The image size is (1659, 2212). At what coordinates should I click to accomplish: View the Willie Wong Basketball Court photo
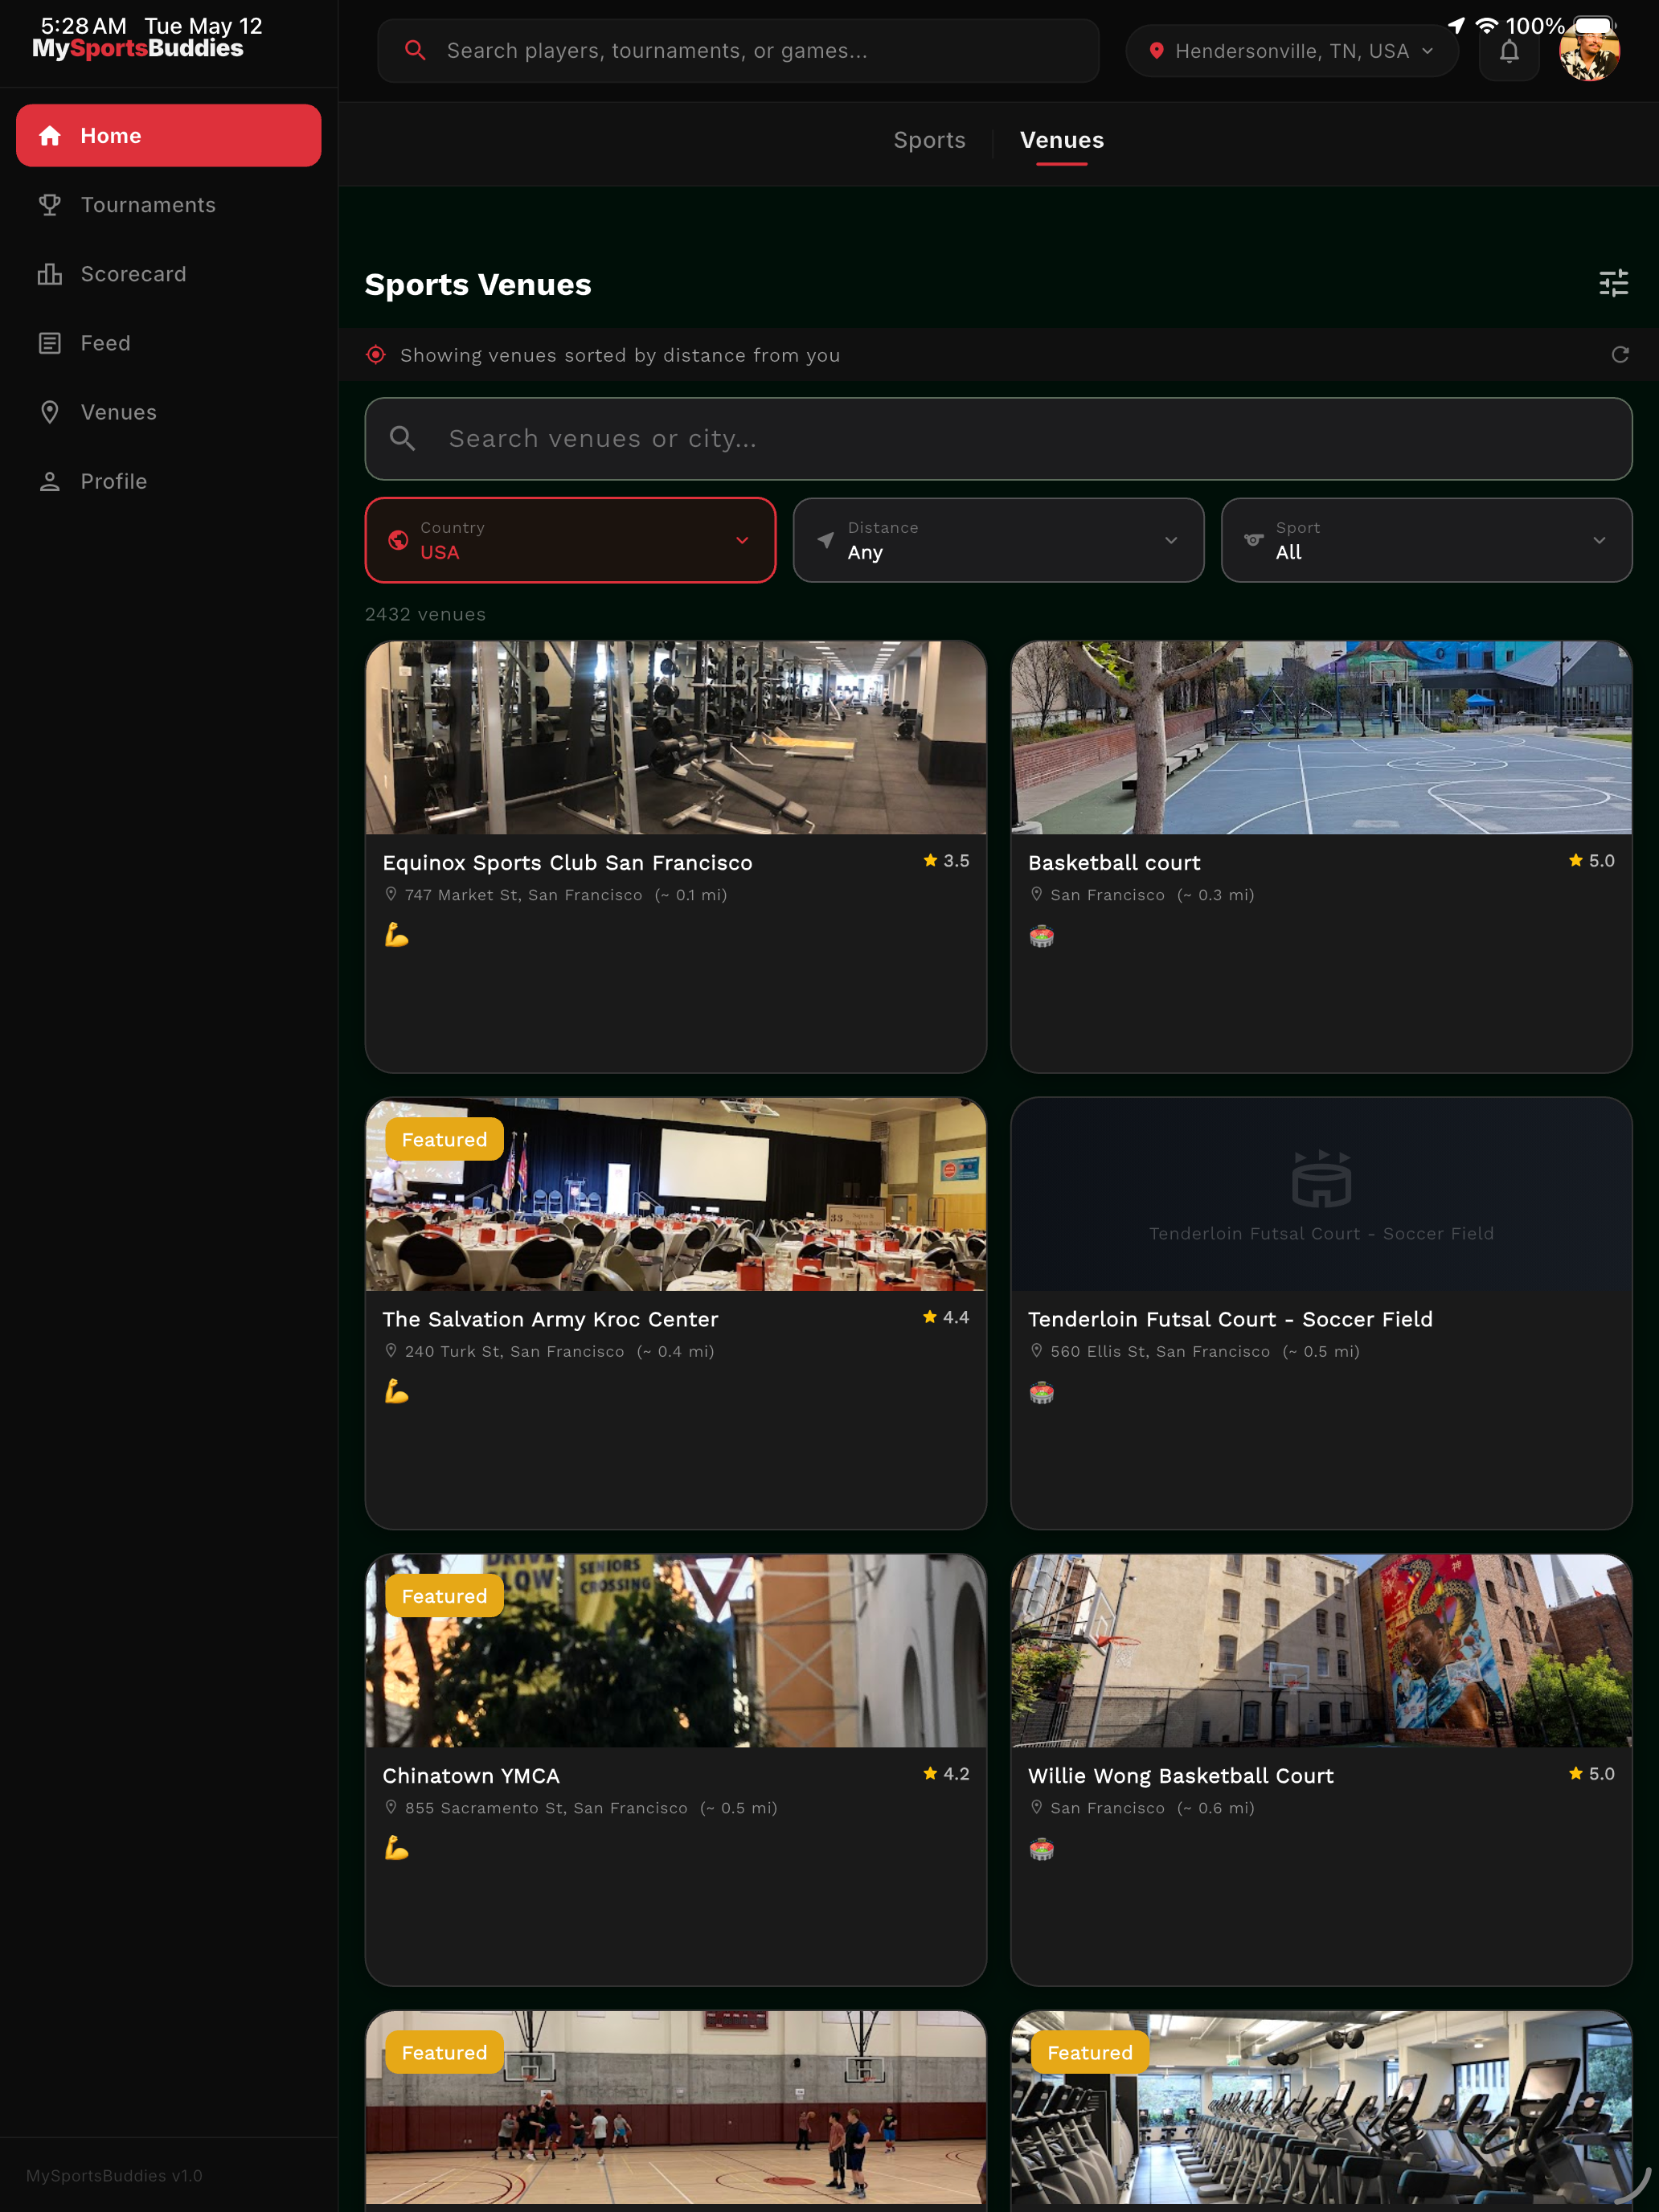[x=1321, y=1651]
